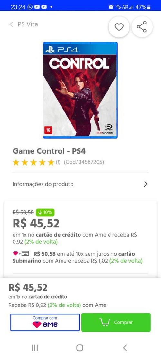This screenshot has width=161, height=358.
Task: Tap the Comprar com Ame button
Action: 45,322
